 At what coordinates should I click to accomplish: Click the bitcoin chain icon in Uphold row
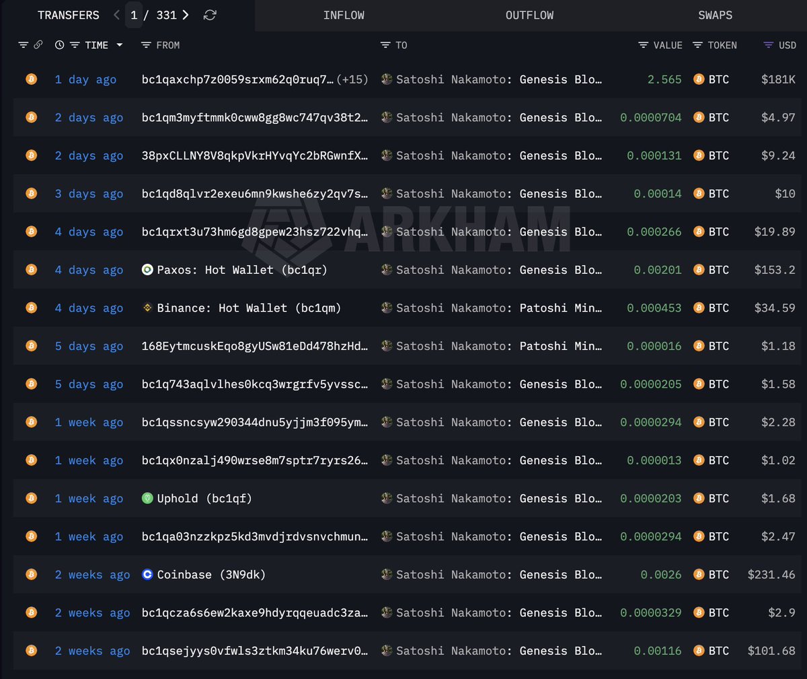pyautogui.click(x=31, y=499)
